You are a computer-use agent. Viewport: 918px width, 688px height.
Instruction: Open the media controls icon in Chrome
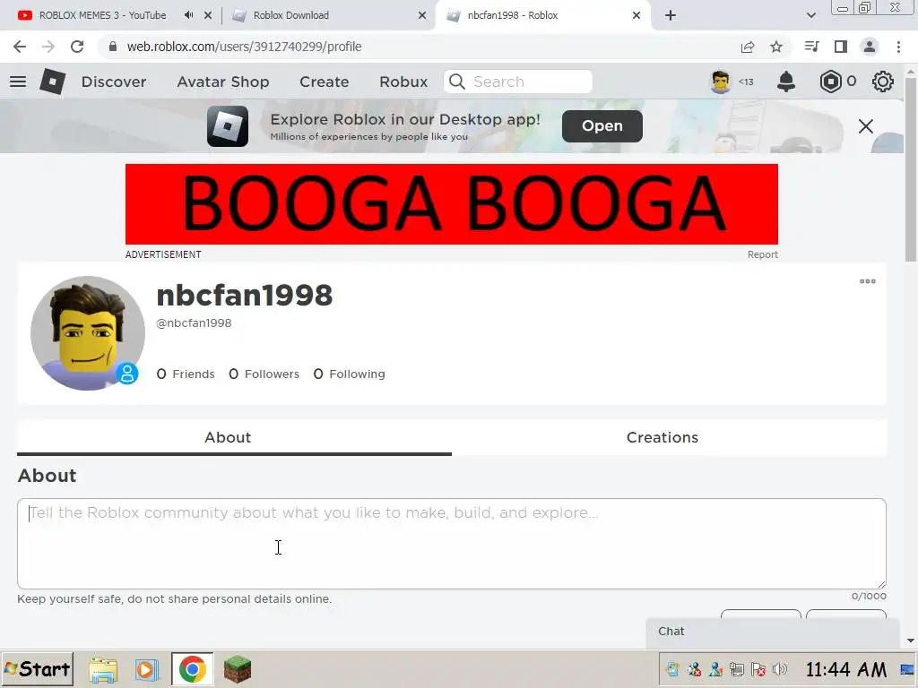tap(811, 47)
